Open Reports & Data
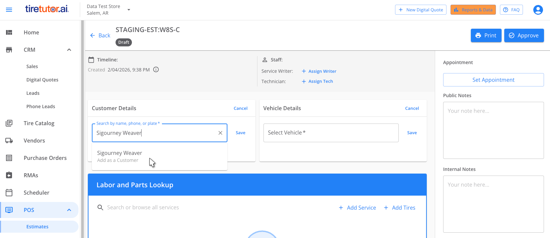 point(473,10)
